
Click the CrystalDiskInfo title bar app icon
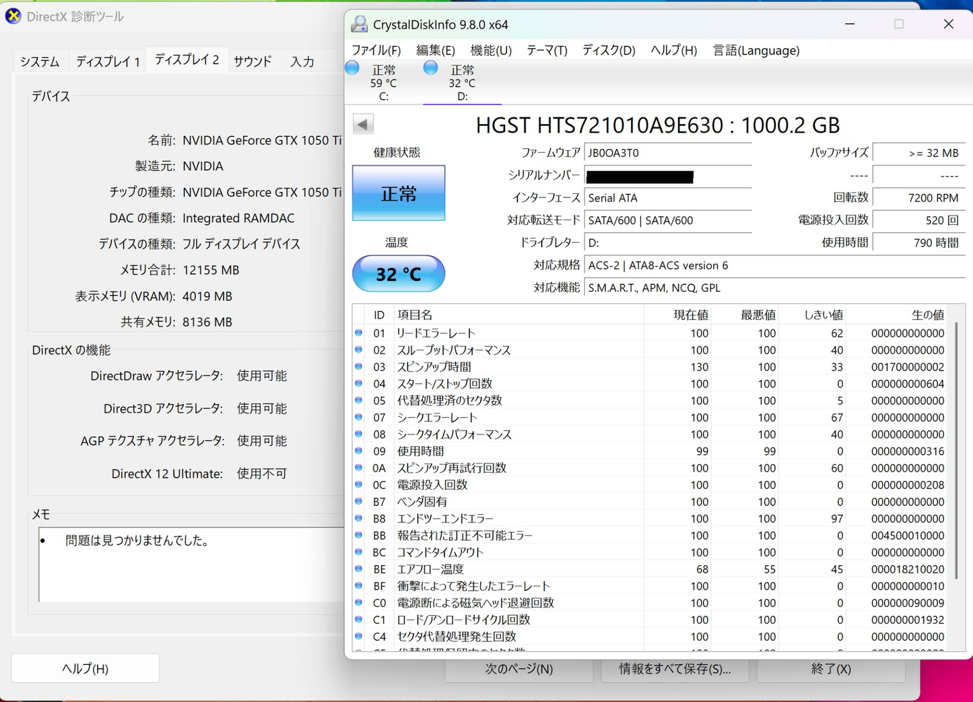click(x=360, y=24)
